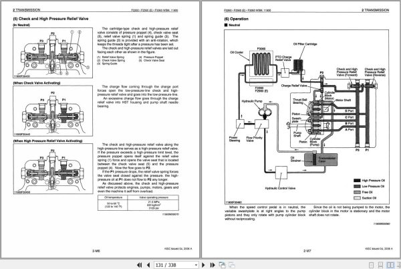401x269 pixels.
Task: Toggle two-page facing view
Action: click(390, 265)
